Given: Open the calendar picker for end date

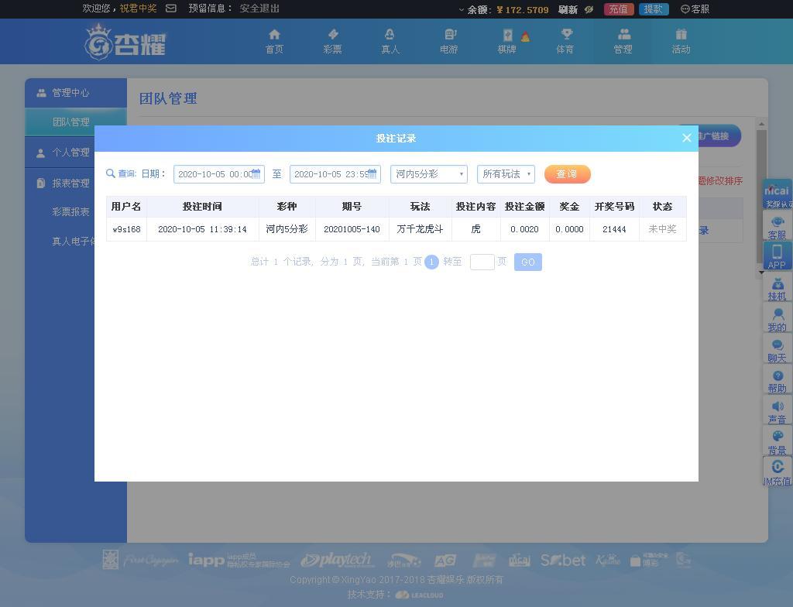Looking at the screenshot, I should (372, 174).
